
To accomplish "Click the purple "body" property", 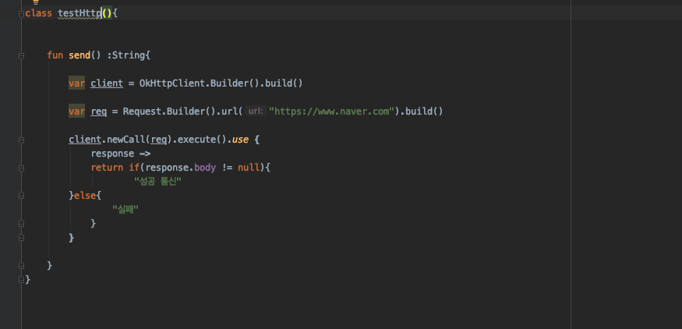I will tap(205, 168).
